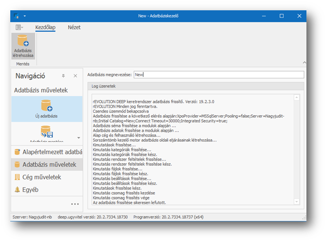Click the Log üzenetek panel header
Screen dimensions: 327x242
click(x=195, y=86)
